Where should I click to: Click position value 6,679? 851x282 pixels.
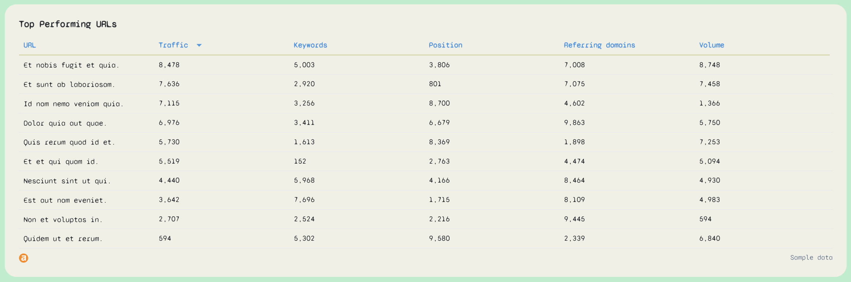439,123
